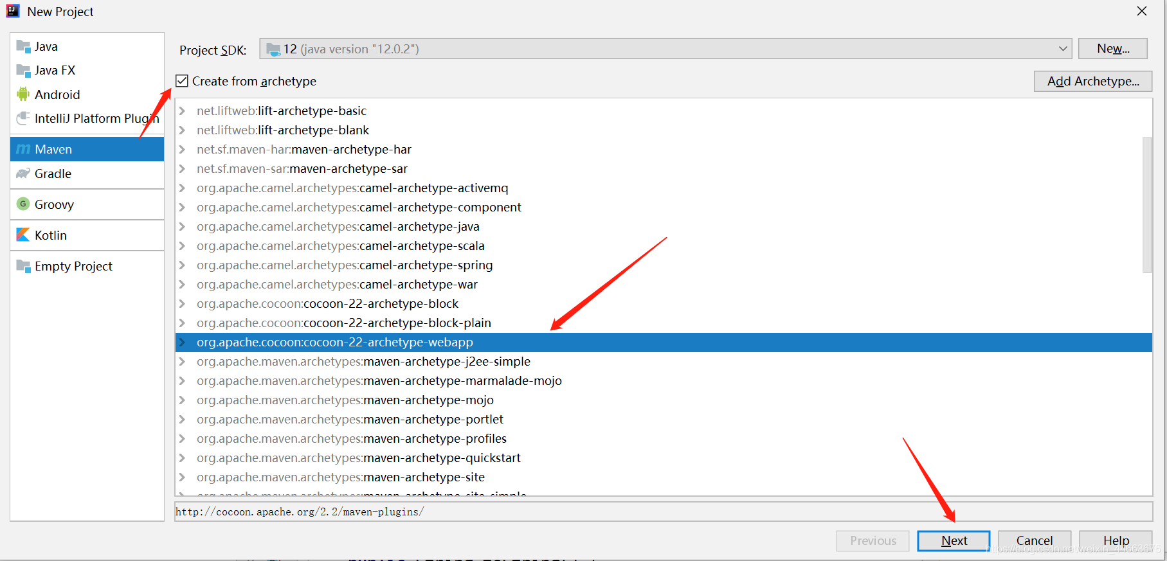Expand the maven-archetype-har node
1167x561 pixels.
[183, 149]
